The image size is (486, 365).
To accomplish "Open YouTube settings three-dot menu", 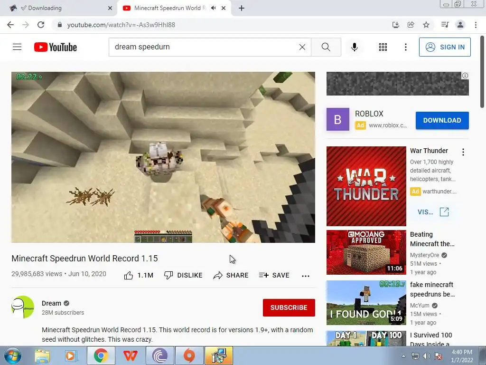I will click(405, 47).
